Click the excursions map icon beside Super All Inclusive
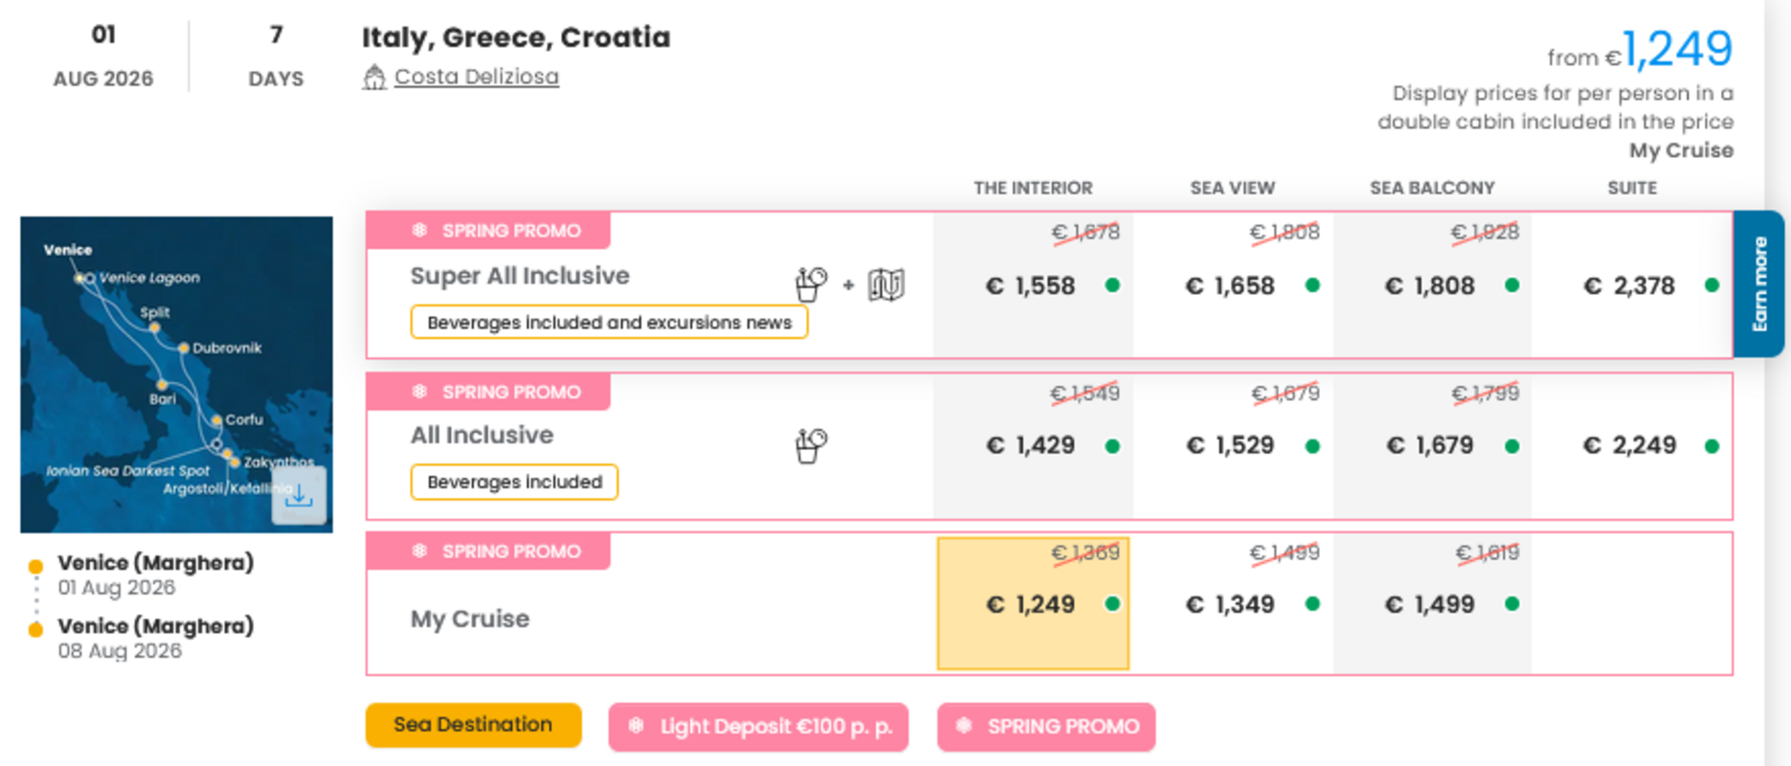The image size is (1791, 766). point(884,284)
